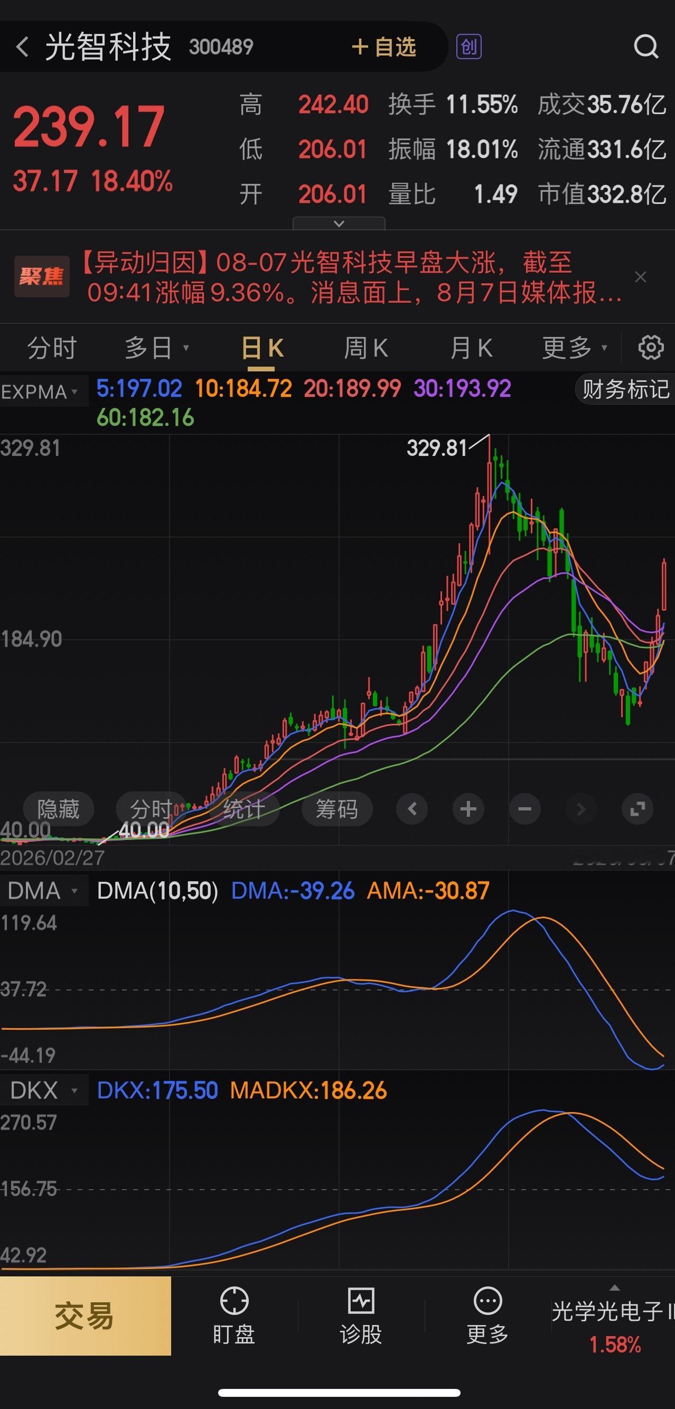Screen dimensions: 675x1409
Task: Open DMA indicator dropdown
Action: [x=43, y=891]
